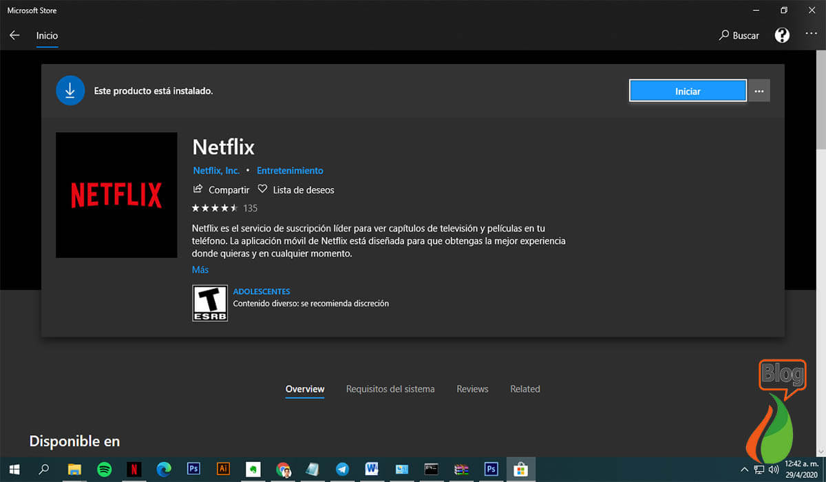Image resolution: width=826 pixels, height=482 pixels.
Task: Click the 'Este producto está instalado.' message
Action: (x=153, y=91)
